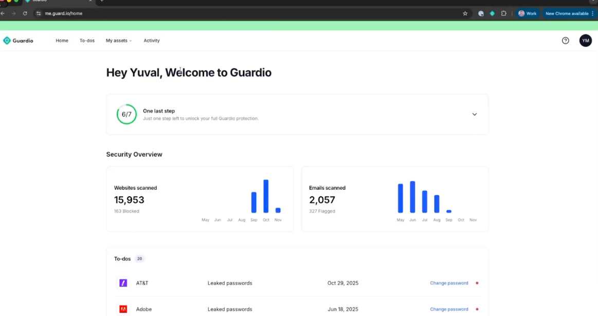Switch to the Activity tab
The image size is (598, 316).
click(x=151, y=41)
